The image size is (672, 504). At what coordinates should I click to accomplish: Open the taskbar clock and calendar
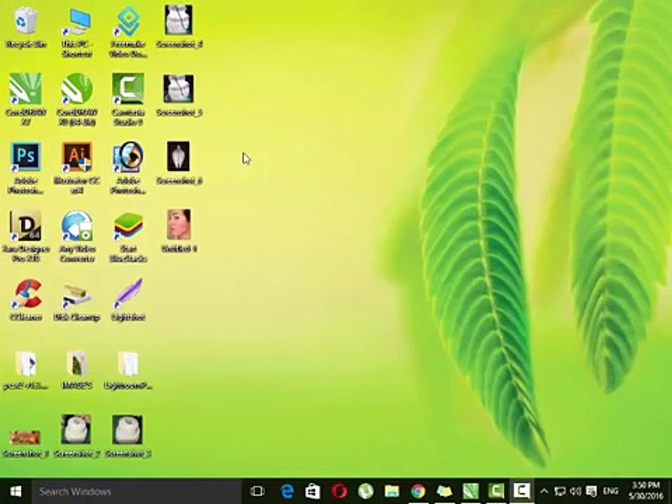tap(645, 491)
